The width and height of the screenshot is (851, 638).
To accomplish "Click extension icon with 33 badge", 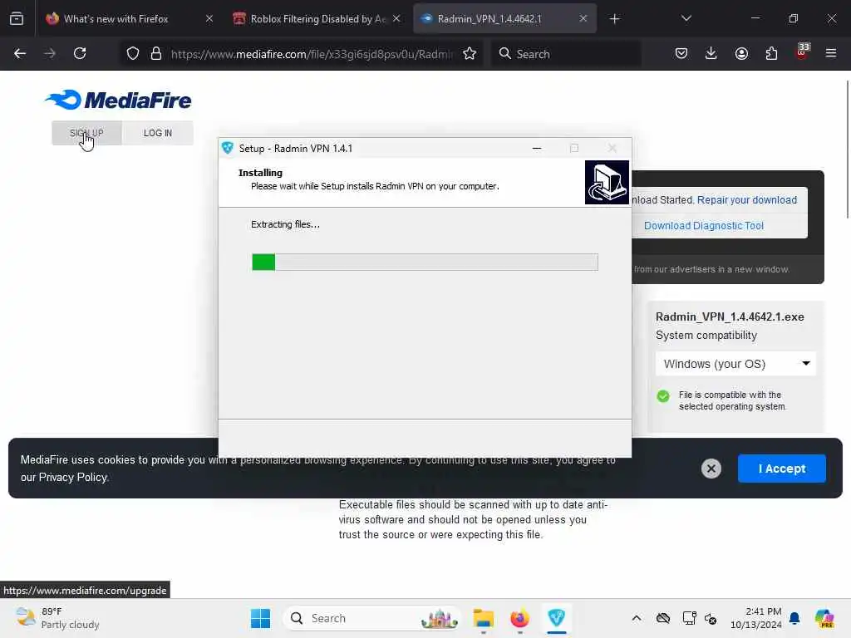I will 802,52.
